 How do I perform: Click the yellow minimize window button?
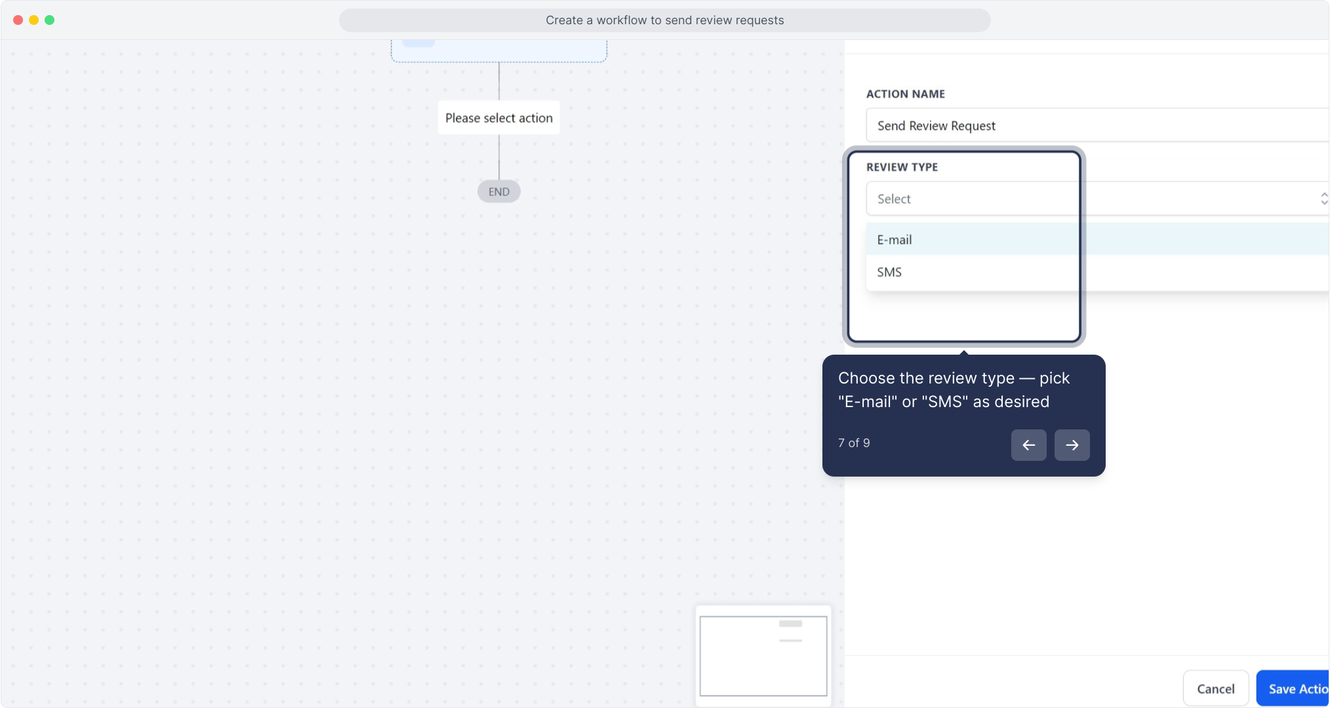point(33,20)
